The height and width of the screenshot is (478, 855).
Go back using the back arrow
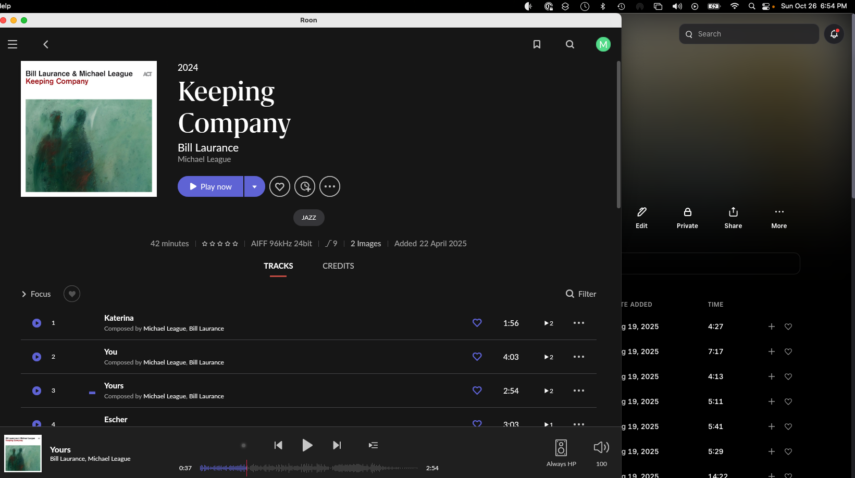46,44
